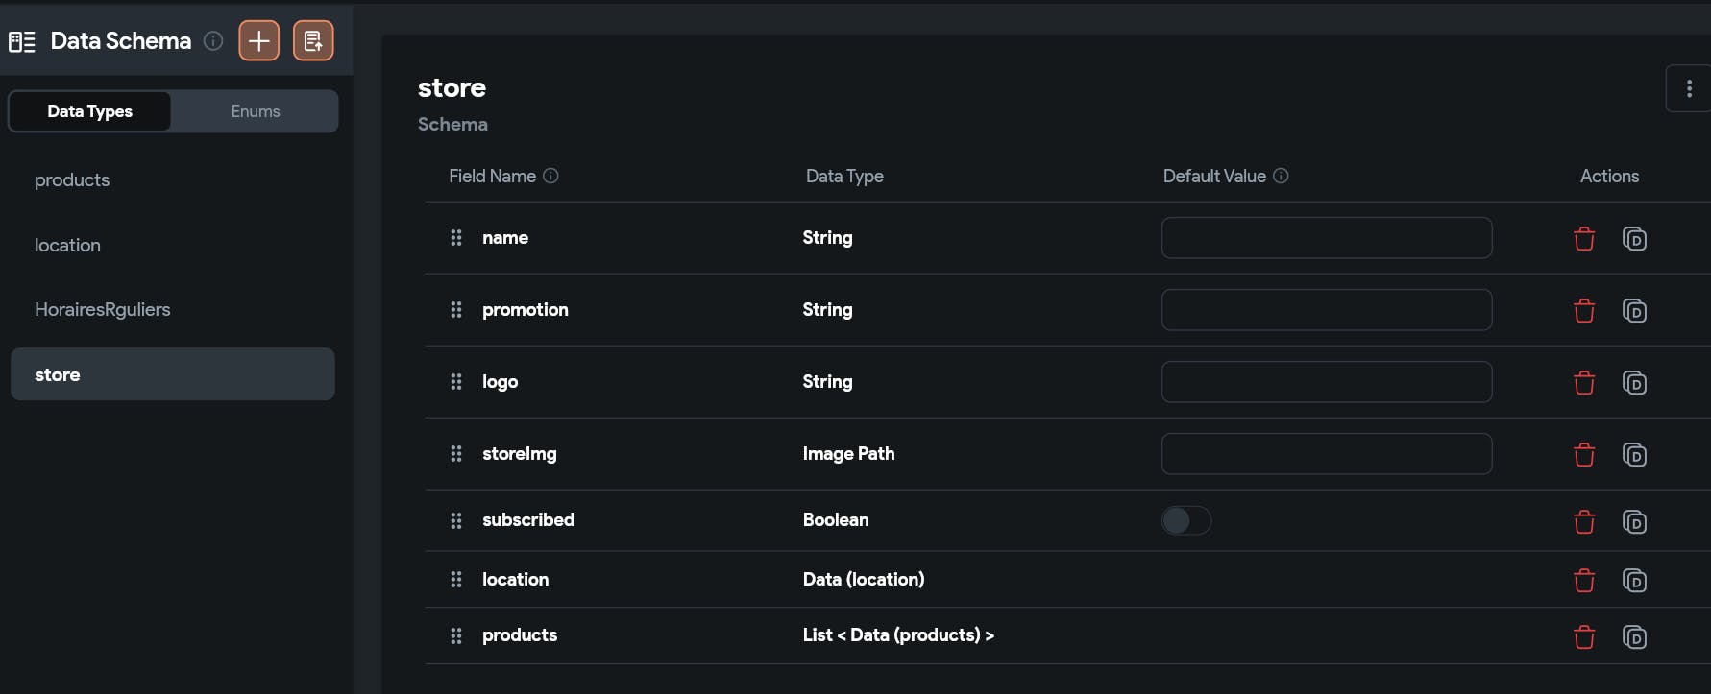
Task: Click the Field Name info icon
Action: [x=550, y=176]
